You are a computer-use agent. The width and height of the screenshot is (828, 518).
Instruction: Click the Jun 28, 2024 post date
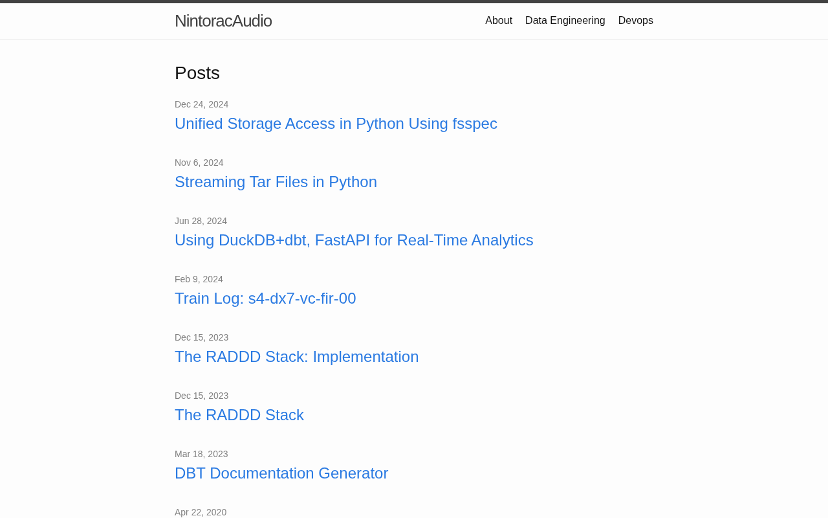point(201,221)
